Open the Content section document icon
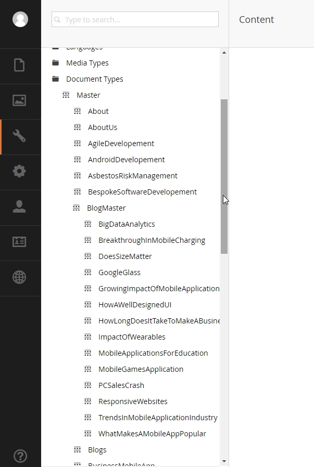 click(x=19, y=66)
